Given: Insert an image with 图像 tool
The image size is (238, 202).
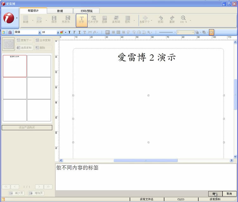Looking at the screenshot, I should 105,20.
